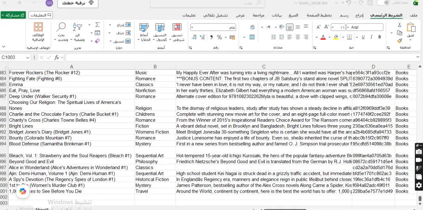The height and width of the screenshot is (210, 423).
Task: Click the red Font Color A
Action: tap(323, 37)
